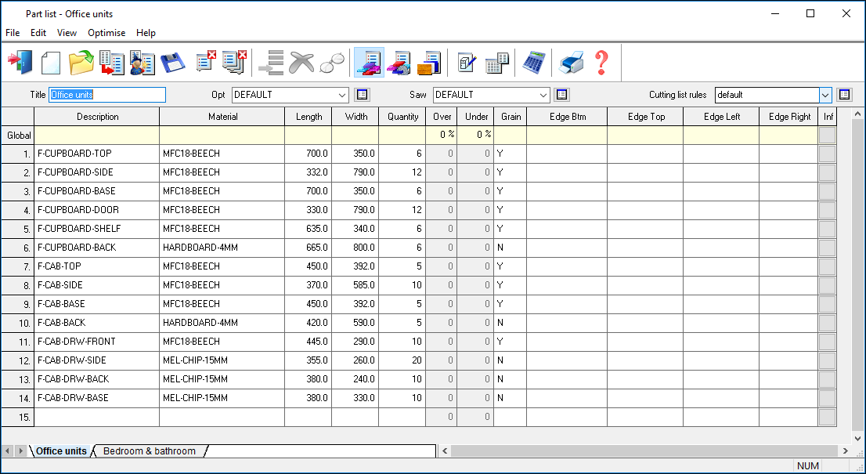Click the single list delete icon

coord(205,62)
